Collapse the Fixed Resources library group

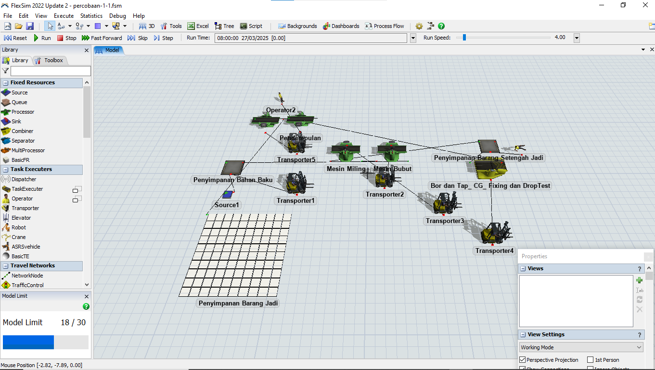6,83
